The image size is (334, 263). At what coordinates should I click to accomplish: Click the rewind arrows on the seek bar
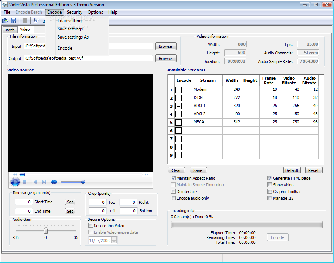click(x=15, y=174)
